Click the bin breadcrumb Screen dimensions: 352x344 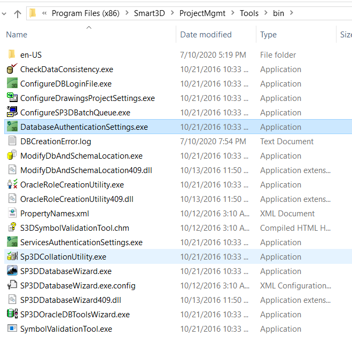pyautogui.click(x=279, y=13)
